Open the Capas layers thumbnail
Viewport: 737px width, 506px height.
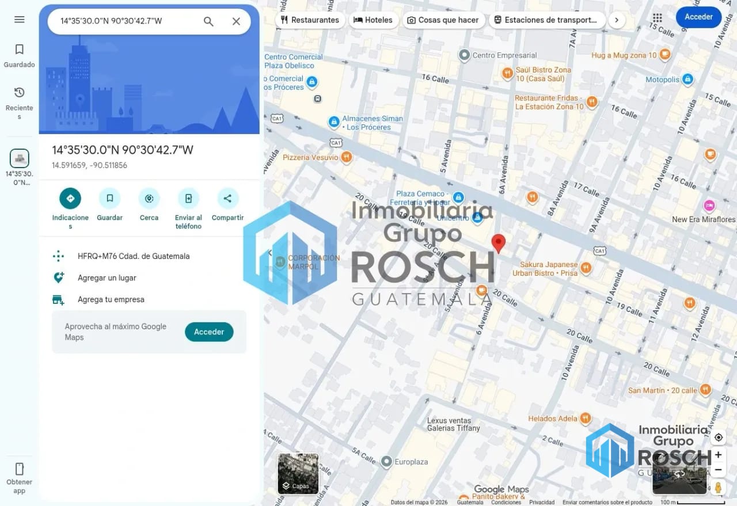pyautogui.click(x=298, y=474)
